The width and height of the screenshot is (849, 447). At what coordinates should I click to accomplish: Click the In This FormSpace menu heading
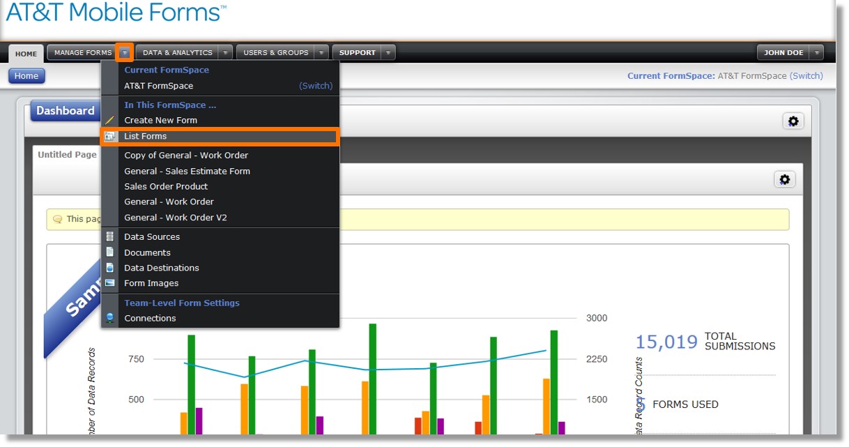(x=170, y=105)
